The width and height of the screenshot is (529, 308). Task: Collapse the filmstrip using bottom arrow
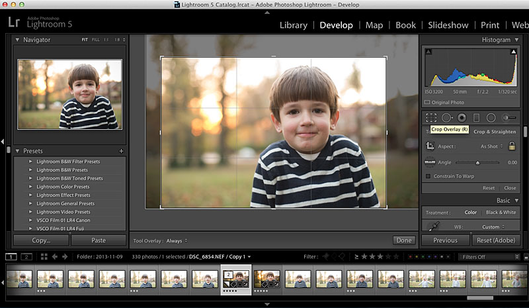click(267, 304)
